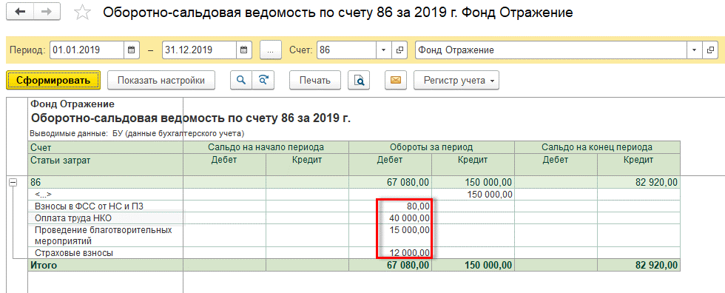Viewport: 725px width, 293px height.
Task: Click the Выводимые данные line
Action: [x=137, y=134]
